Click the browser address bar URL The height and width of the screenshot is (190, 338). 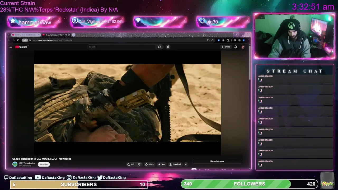tap(52, 40)
